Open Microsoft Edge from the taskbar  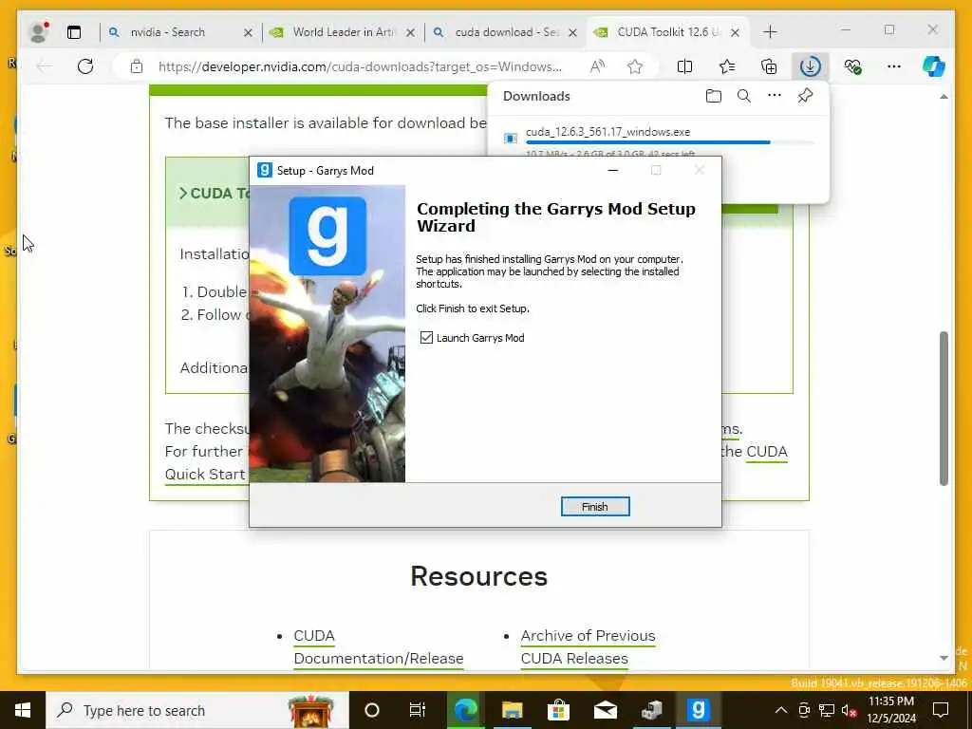coord(465,710)
